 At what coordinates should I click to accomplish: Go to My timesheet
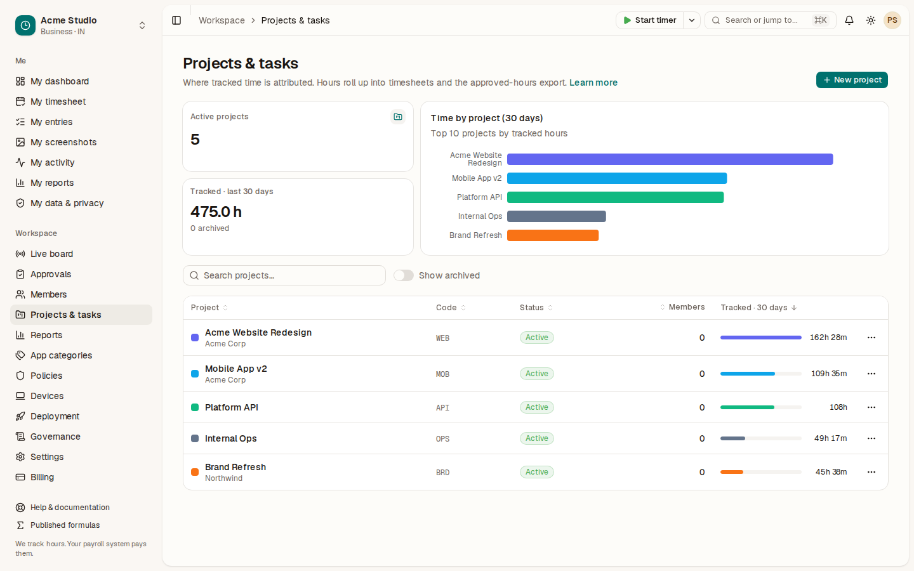(81, 102)
